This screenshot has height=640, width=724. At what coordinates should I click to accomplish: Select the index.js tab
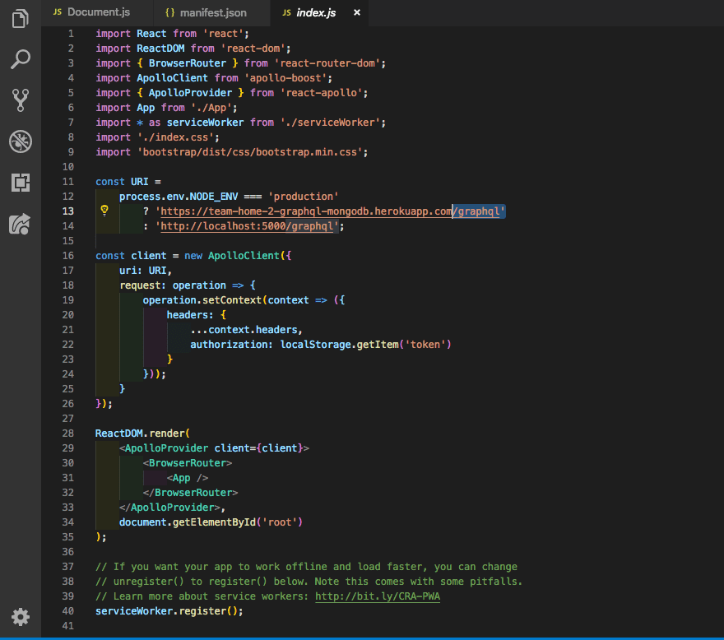tap(315, 13)
